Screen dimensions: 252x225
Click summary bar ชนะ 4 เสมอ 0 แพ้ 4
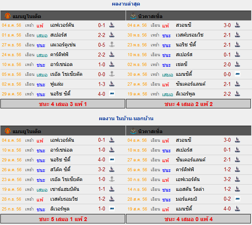[x=188, y=219]
